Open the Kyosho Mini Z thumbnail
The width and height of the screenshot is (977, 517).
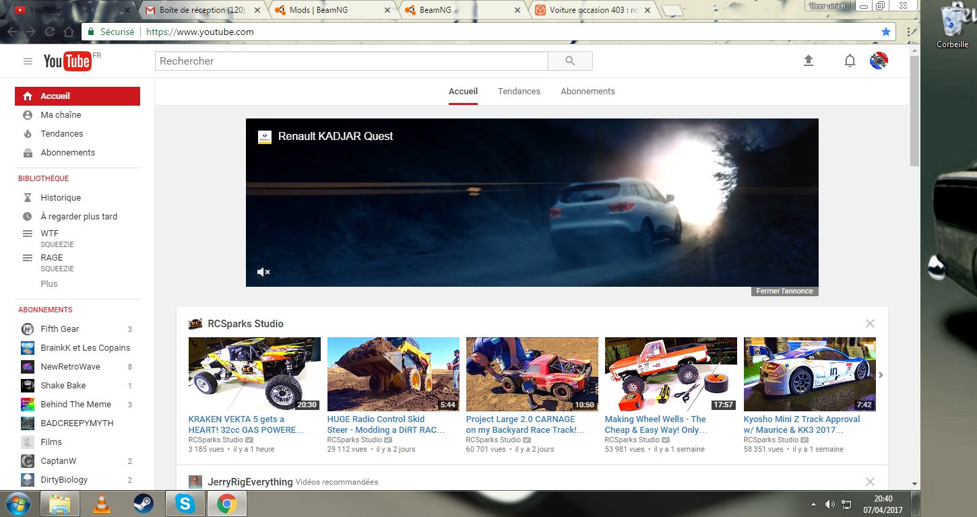pyautogui.click(x=810, y=374)
